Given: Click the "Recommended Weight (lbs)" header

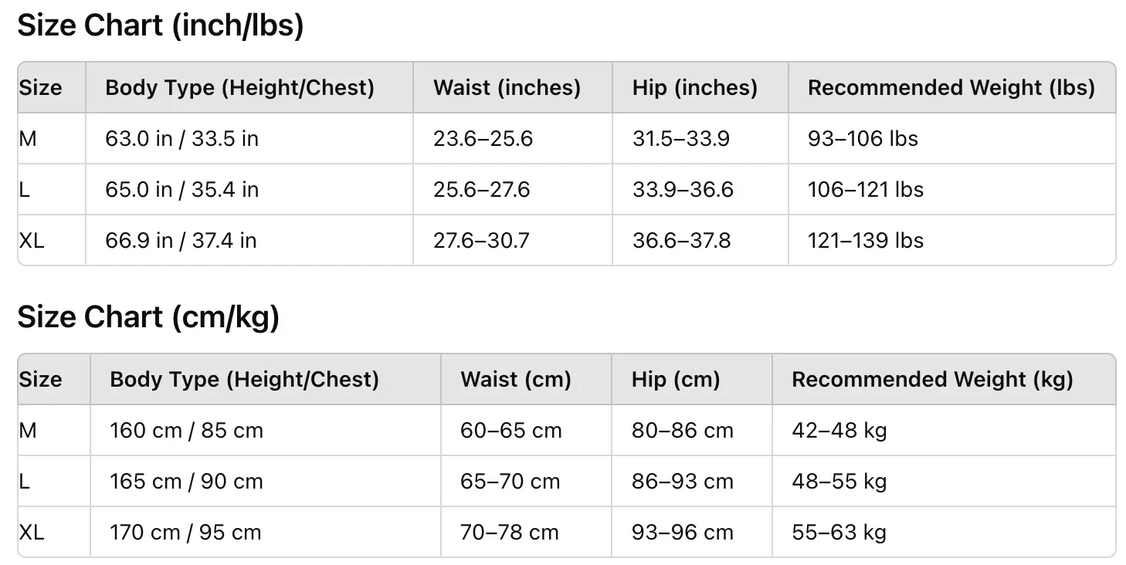Looking at the screenshot, I should (x=951, y=88).
